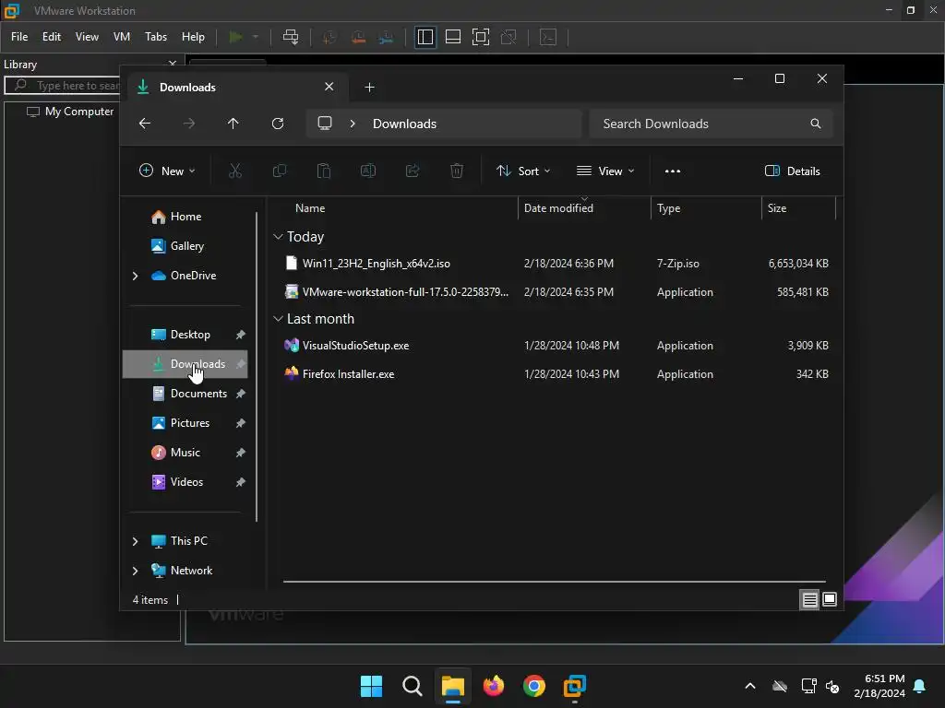Screen dimensions: 945x708
Task: Click the console view toolbar icon
Action: [548, 37]
